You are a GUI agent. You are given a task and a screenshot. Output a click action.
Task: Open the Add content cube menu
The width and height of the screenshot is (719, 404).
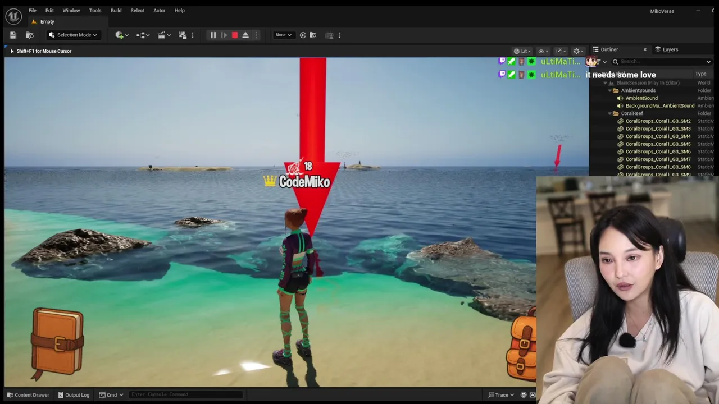[x=122, y=35]
